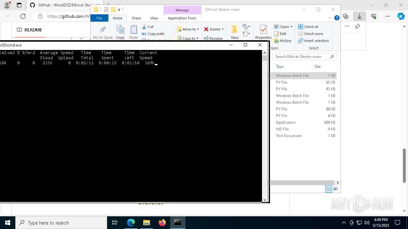Click new folder icon in Quick Access toolbar
Screen dimensions: 408x229
tap(113, 10)
